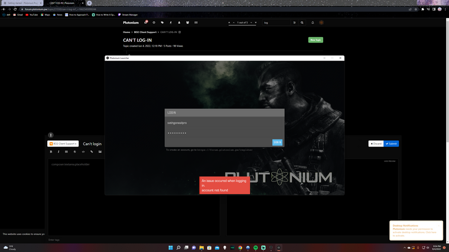The height and width of the screenshot is (252, 449).
Task: Open Popular fire icon in forum navbar
Action: pyautogui.click(x=171, y=22)
